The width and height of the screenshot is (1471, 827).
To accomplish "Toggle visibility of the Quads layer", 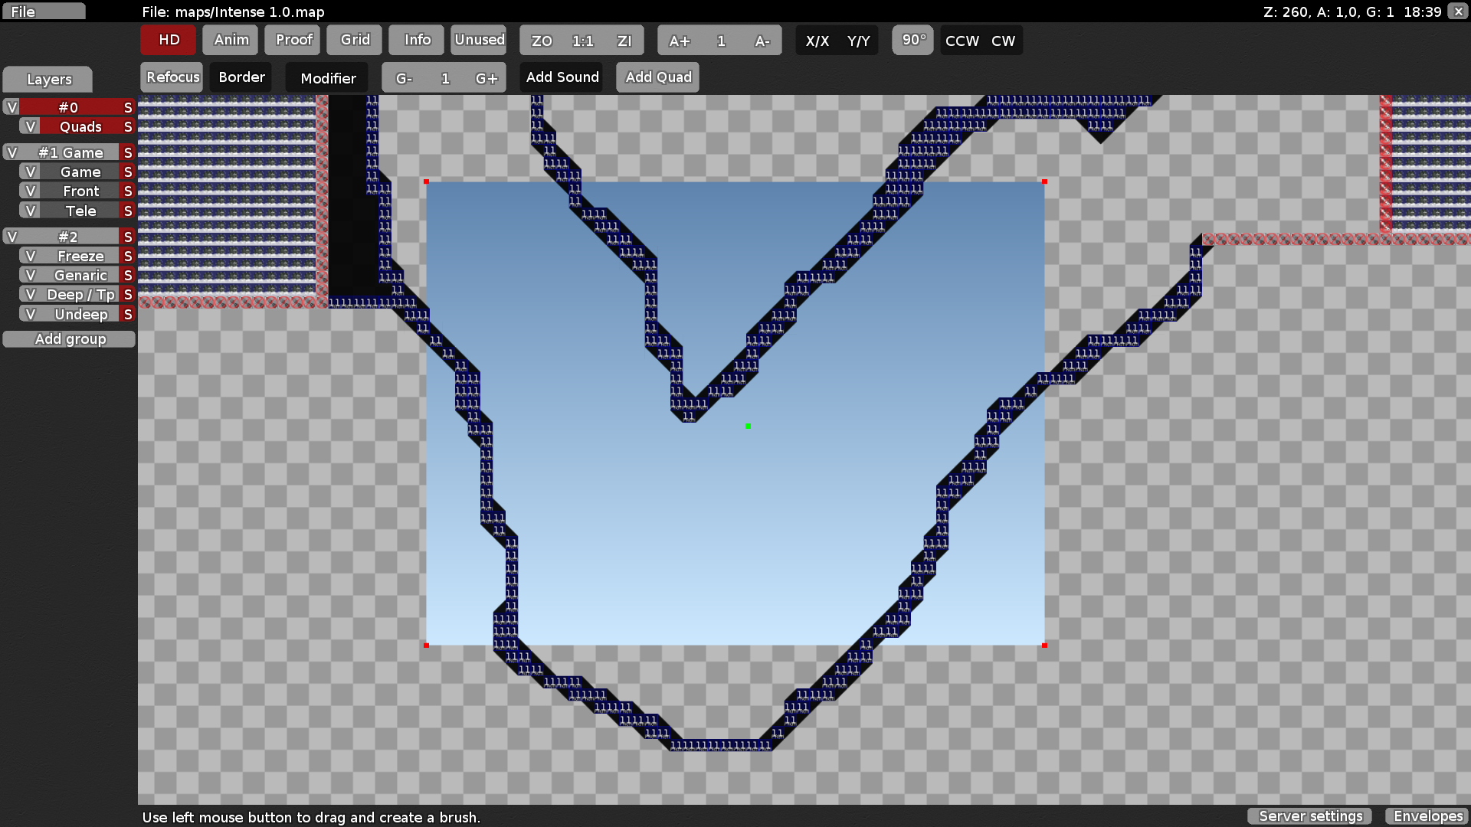I will click(x=30, y=126).
